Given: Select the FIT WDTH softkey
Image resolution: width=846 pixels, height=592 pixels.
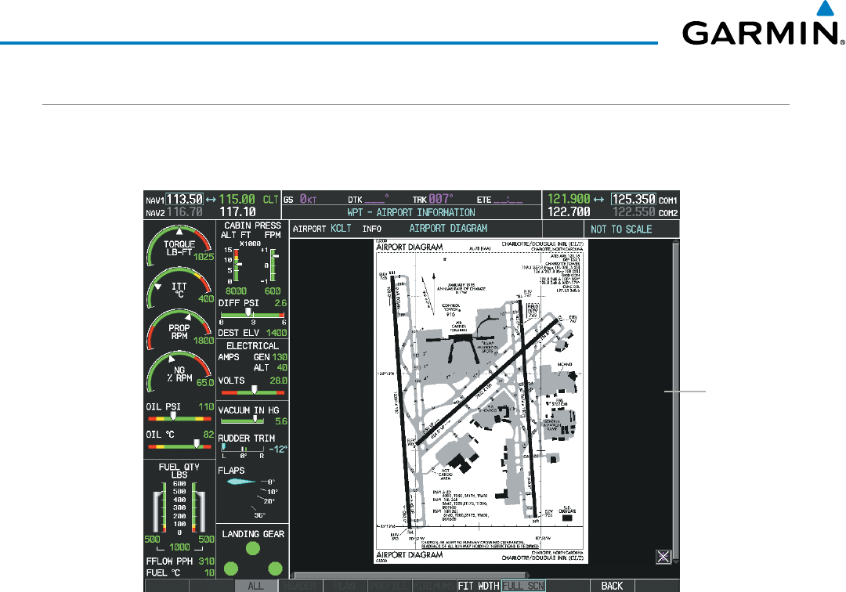Looking at the screenshot, I should (479, 586).
